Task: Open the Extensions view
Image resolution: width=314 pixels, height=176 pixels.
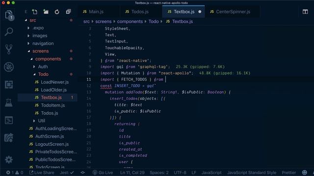Action: [x=9, y=85]
